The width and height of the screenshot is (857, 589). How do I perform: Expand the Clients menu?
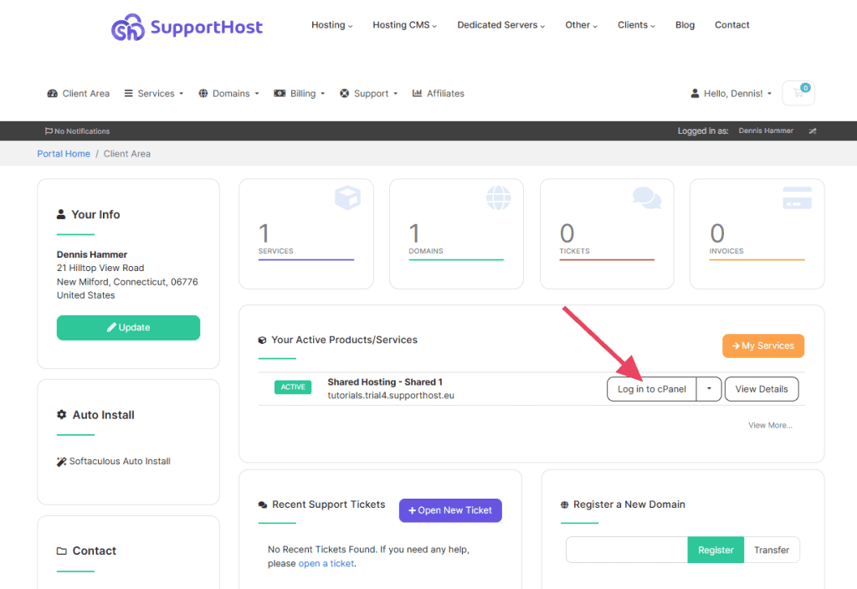pyautogui.click(x=636, y=25)
